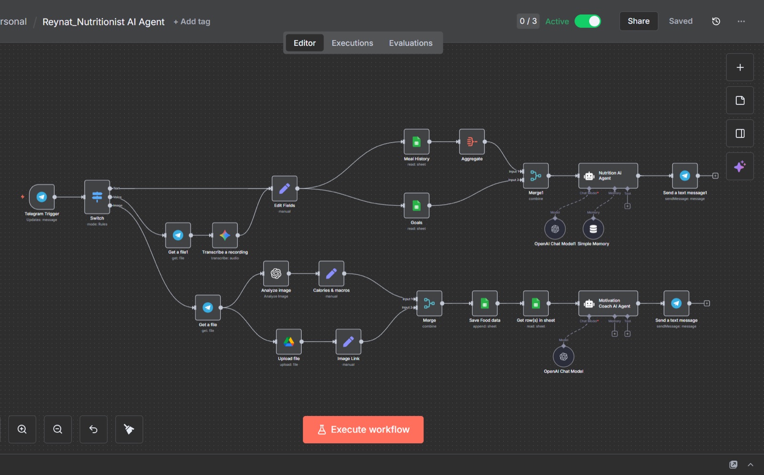764x475 pixels.
Task: Select the Edit Fields node
Action: coord(285,189)
